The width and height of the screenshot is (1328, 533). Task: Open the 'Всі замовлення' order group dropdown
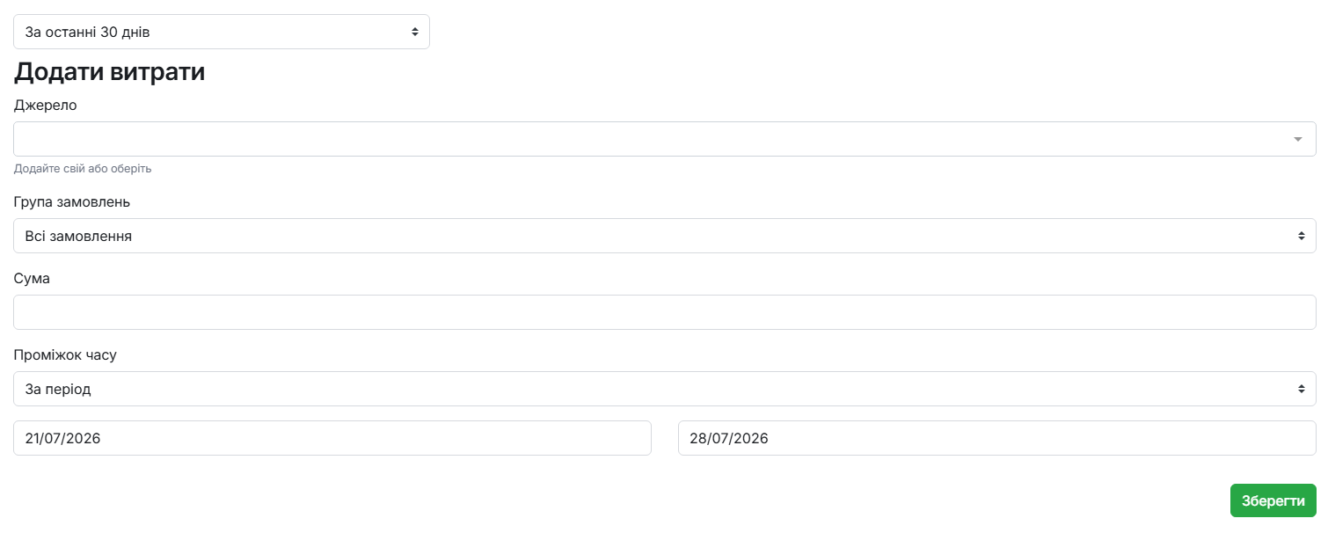point(665,236)
